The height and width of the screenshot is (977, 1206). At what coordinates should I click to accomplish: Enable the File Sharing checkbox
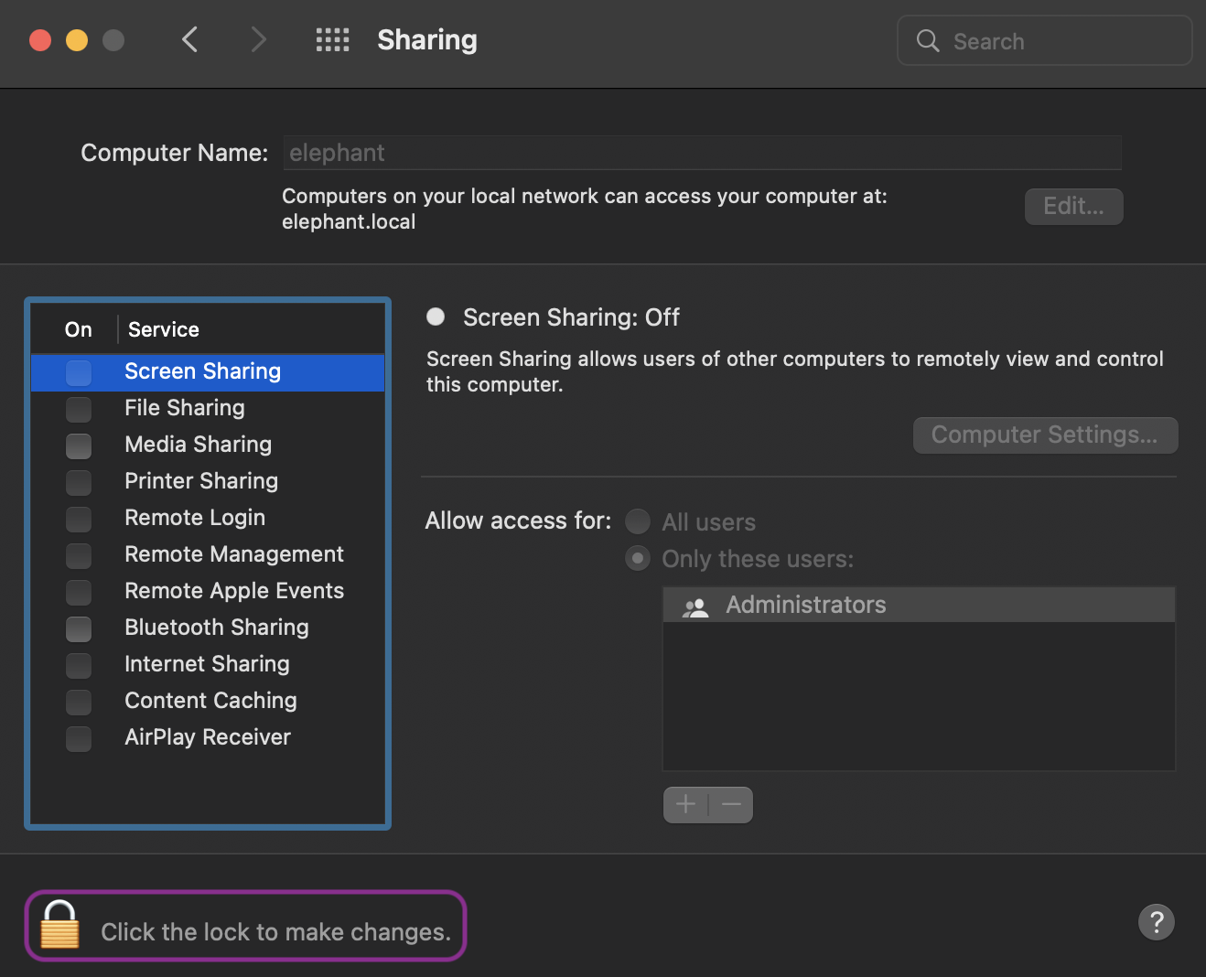tap(78, 409)
